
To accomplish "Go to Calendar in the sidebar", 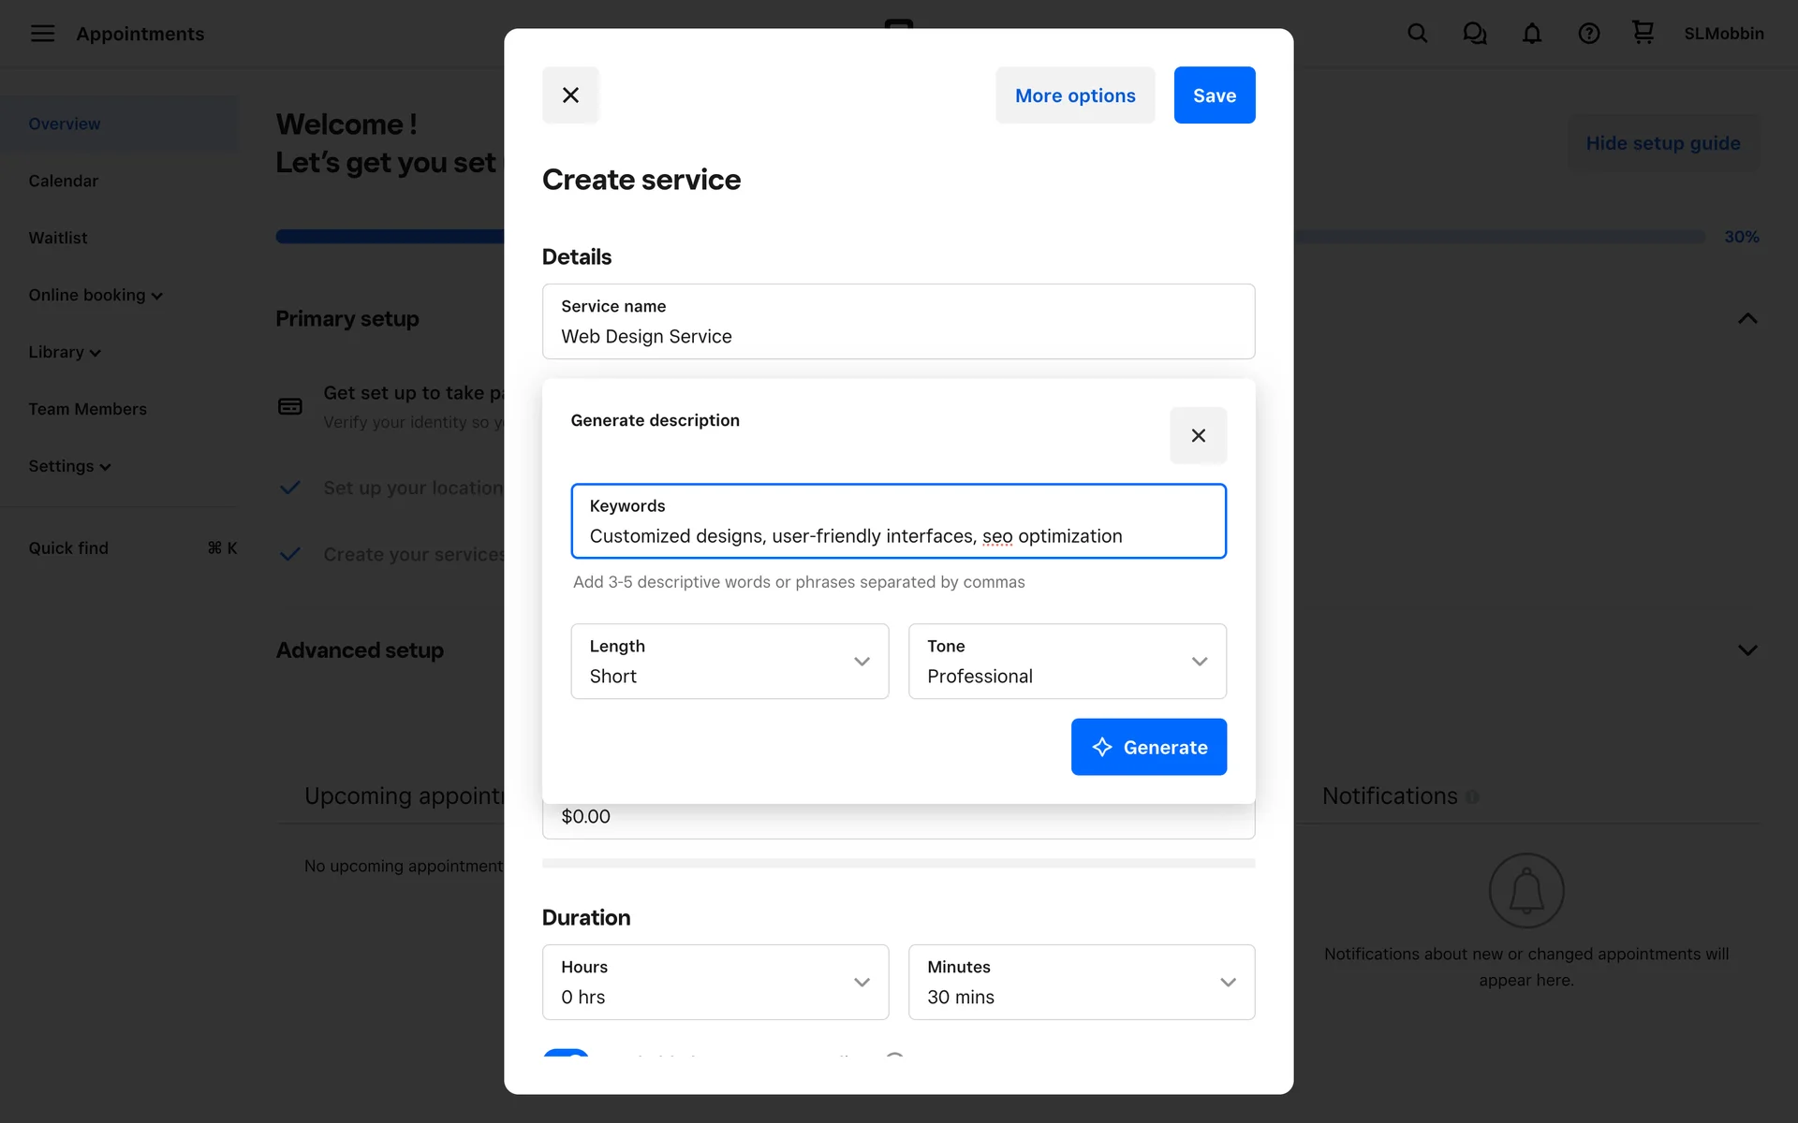I will click(x=63, y=181).
